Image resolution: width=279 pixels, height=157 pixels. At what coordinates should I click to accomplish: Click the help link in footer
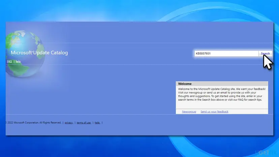[97, 123]
